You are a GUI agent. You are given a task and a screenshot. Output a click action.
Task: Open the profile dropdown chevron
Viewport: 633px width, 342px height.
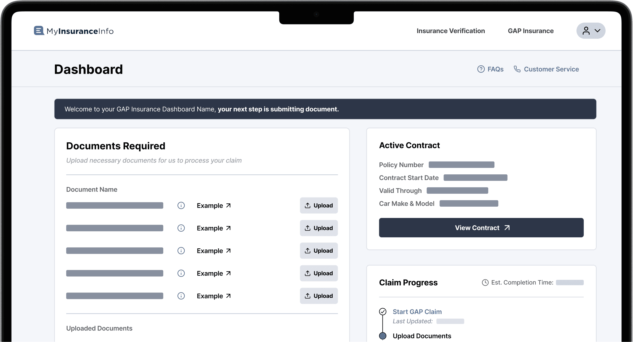click(x=598, y=30)
